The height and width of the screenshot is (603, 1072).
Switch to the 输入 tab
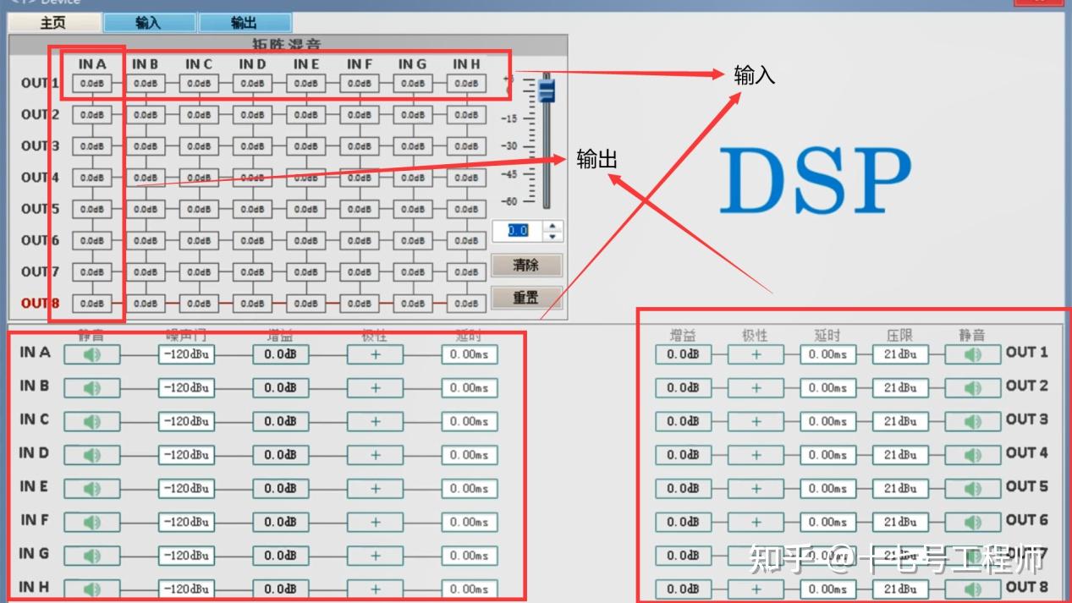point(150,23)
